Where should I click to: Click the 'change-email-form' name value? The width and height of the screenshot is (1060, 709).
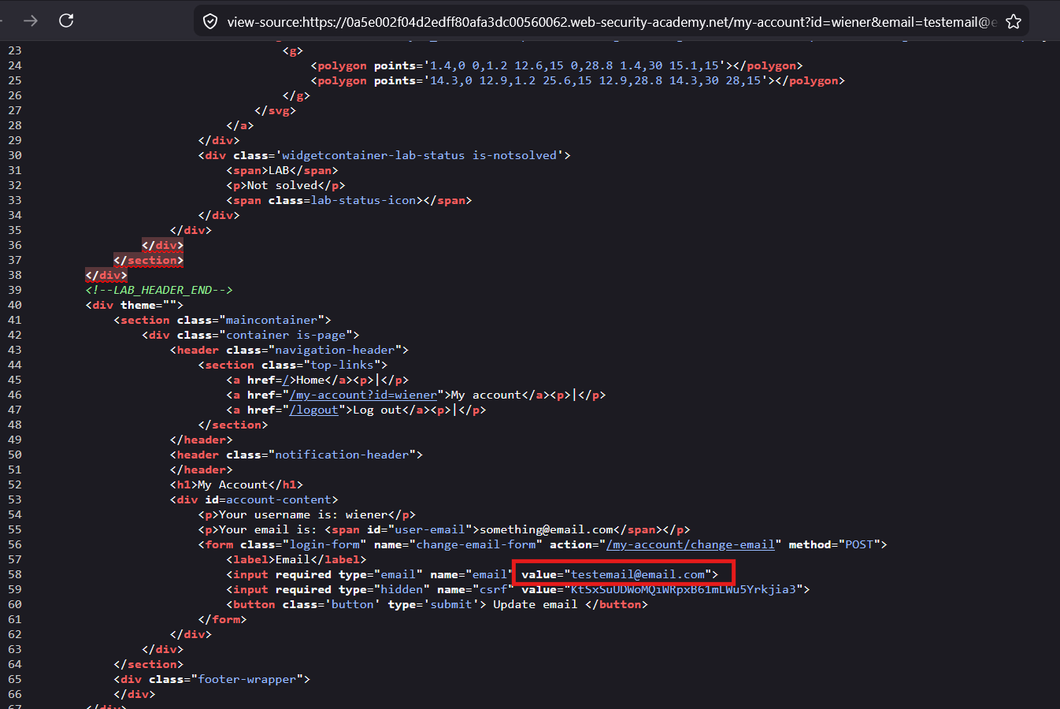tap(476, 544)
